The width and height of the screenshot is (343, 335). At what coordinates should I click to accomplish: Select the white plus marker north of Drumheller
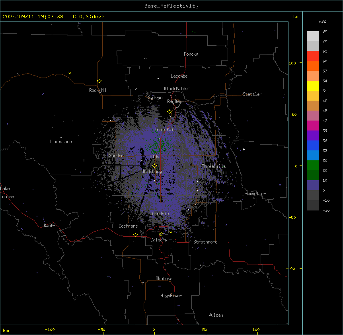pos(244,149)
